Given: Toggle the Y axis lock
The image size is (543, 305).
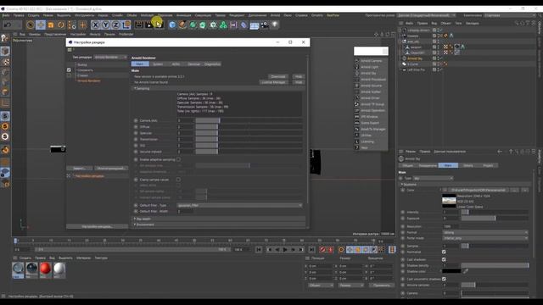Looking at the screenshot, I should click(105, 25).
